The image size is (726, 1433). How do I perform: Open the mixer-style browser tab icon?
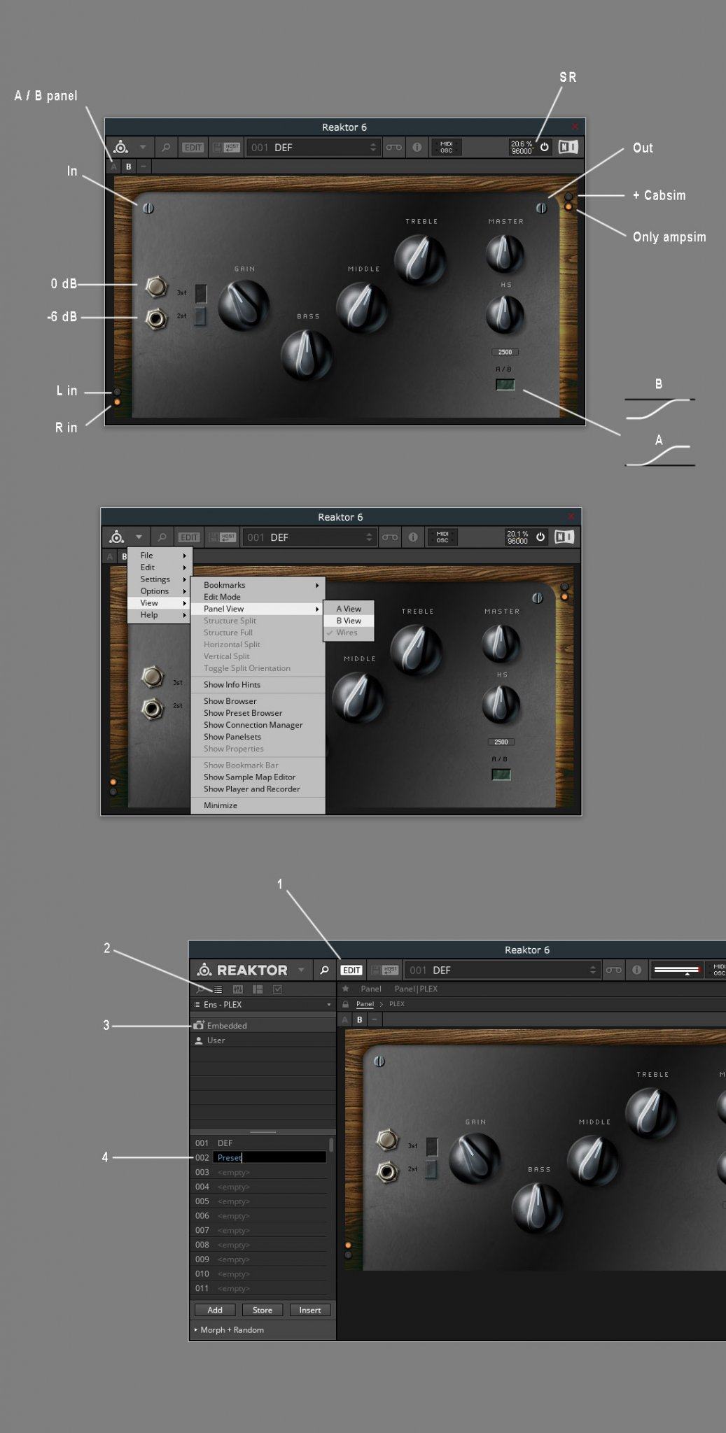(x=238, y=989)
